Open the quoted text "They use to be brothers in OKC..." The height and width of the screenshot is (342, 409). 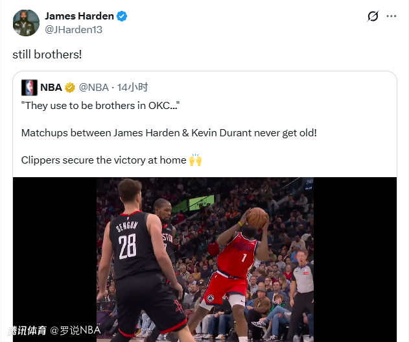coord(100,106)
